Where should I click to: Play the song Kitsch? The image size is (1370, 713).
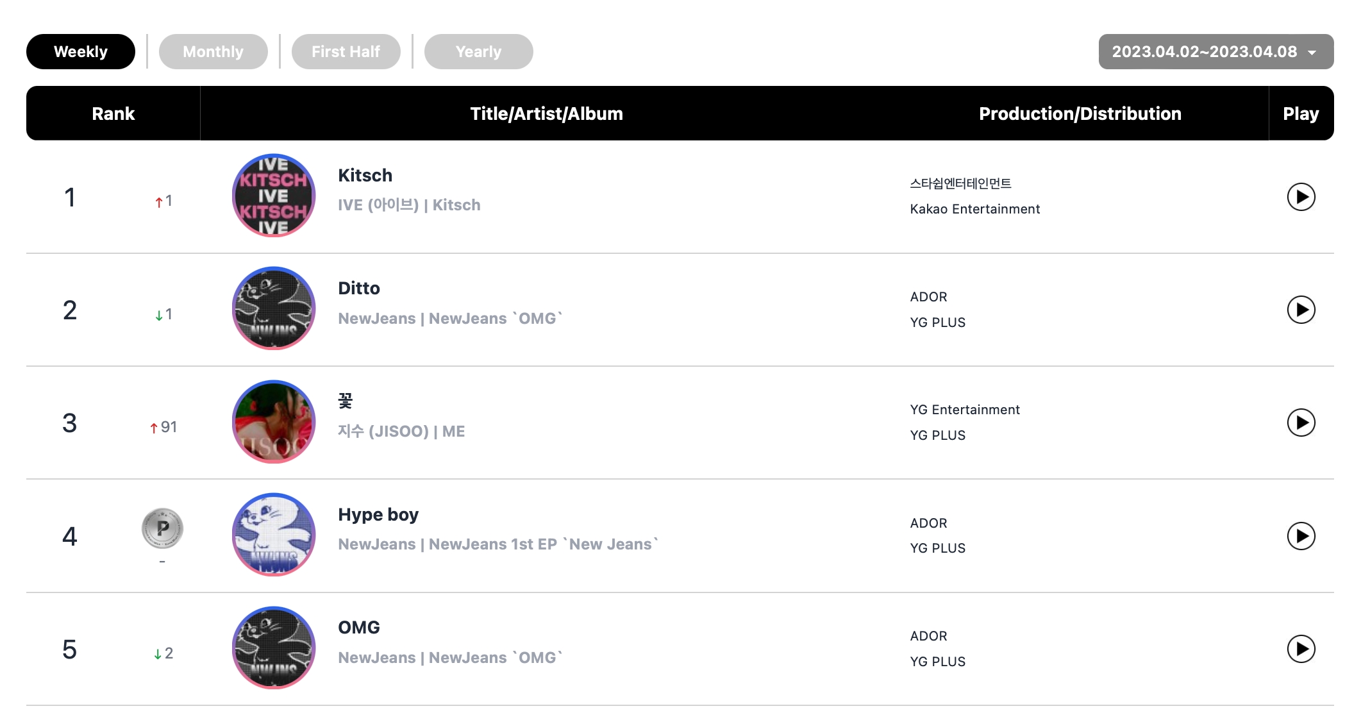pos(1301,197)
